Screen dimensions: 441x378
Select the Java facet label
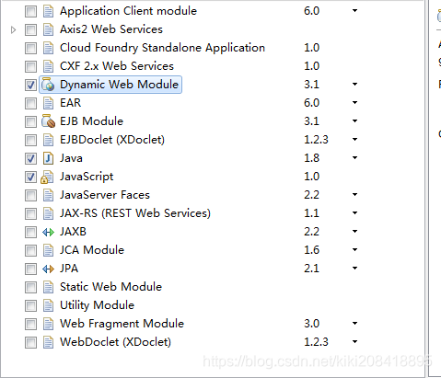(71, 158)
